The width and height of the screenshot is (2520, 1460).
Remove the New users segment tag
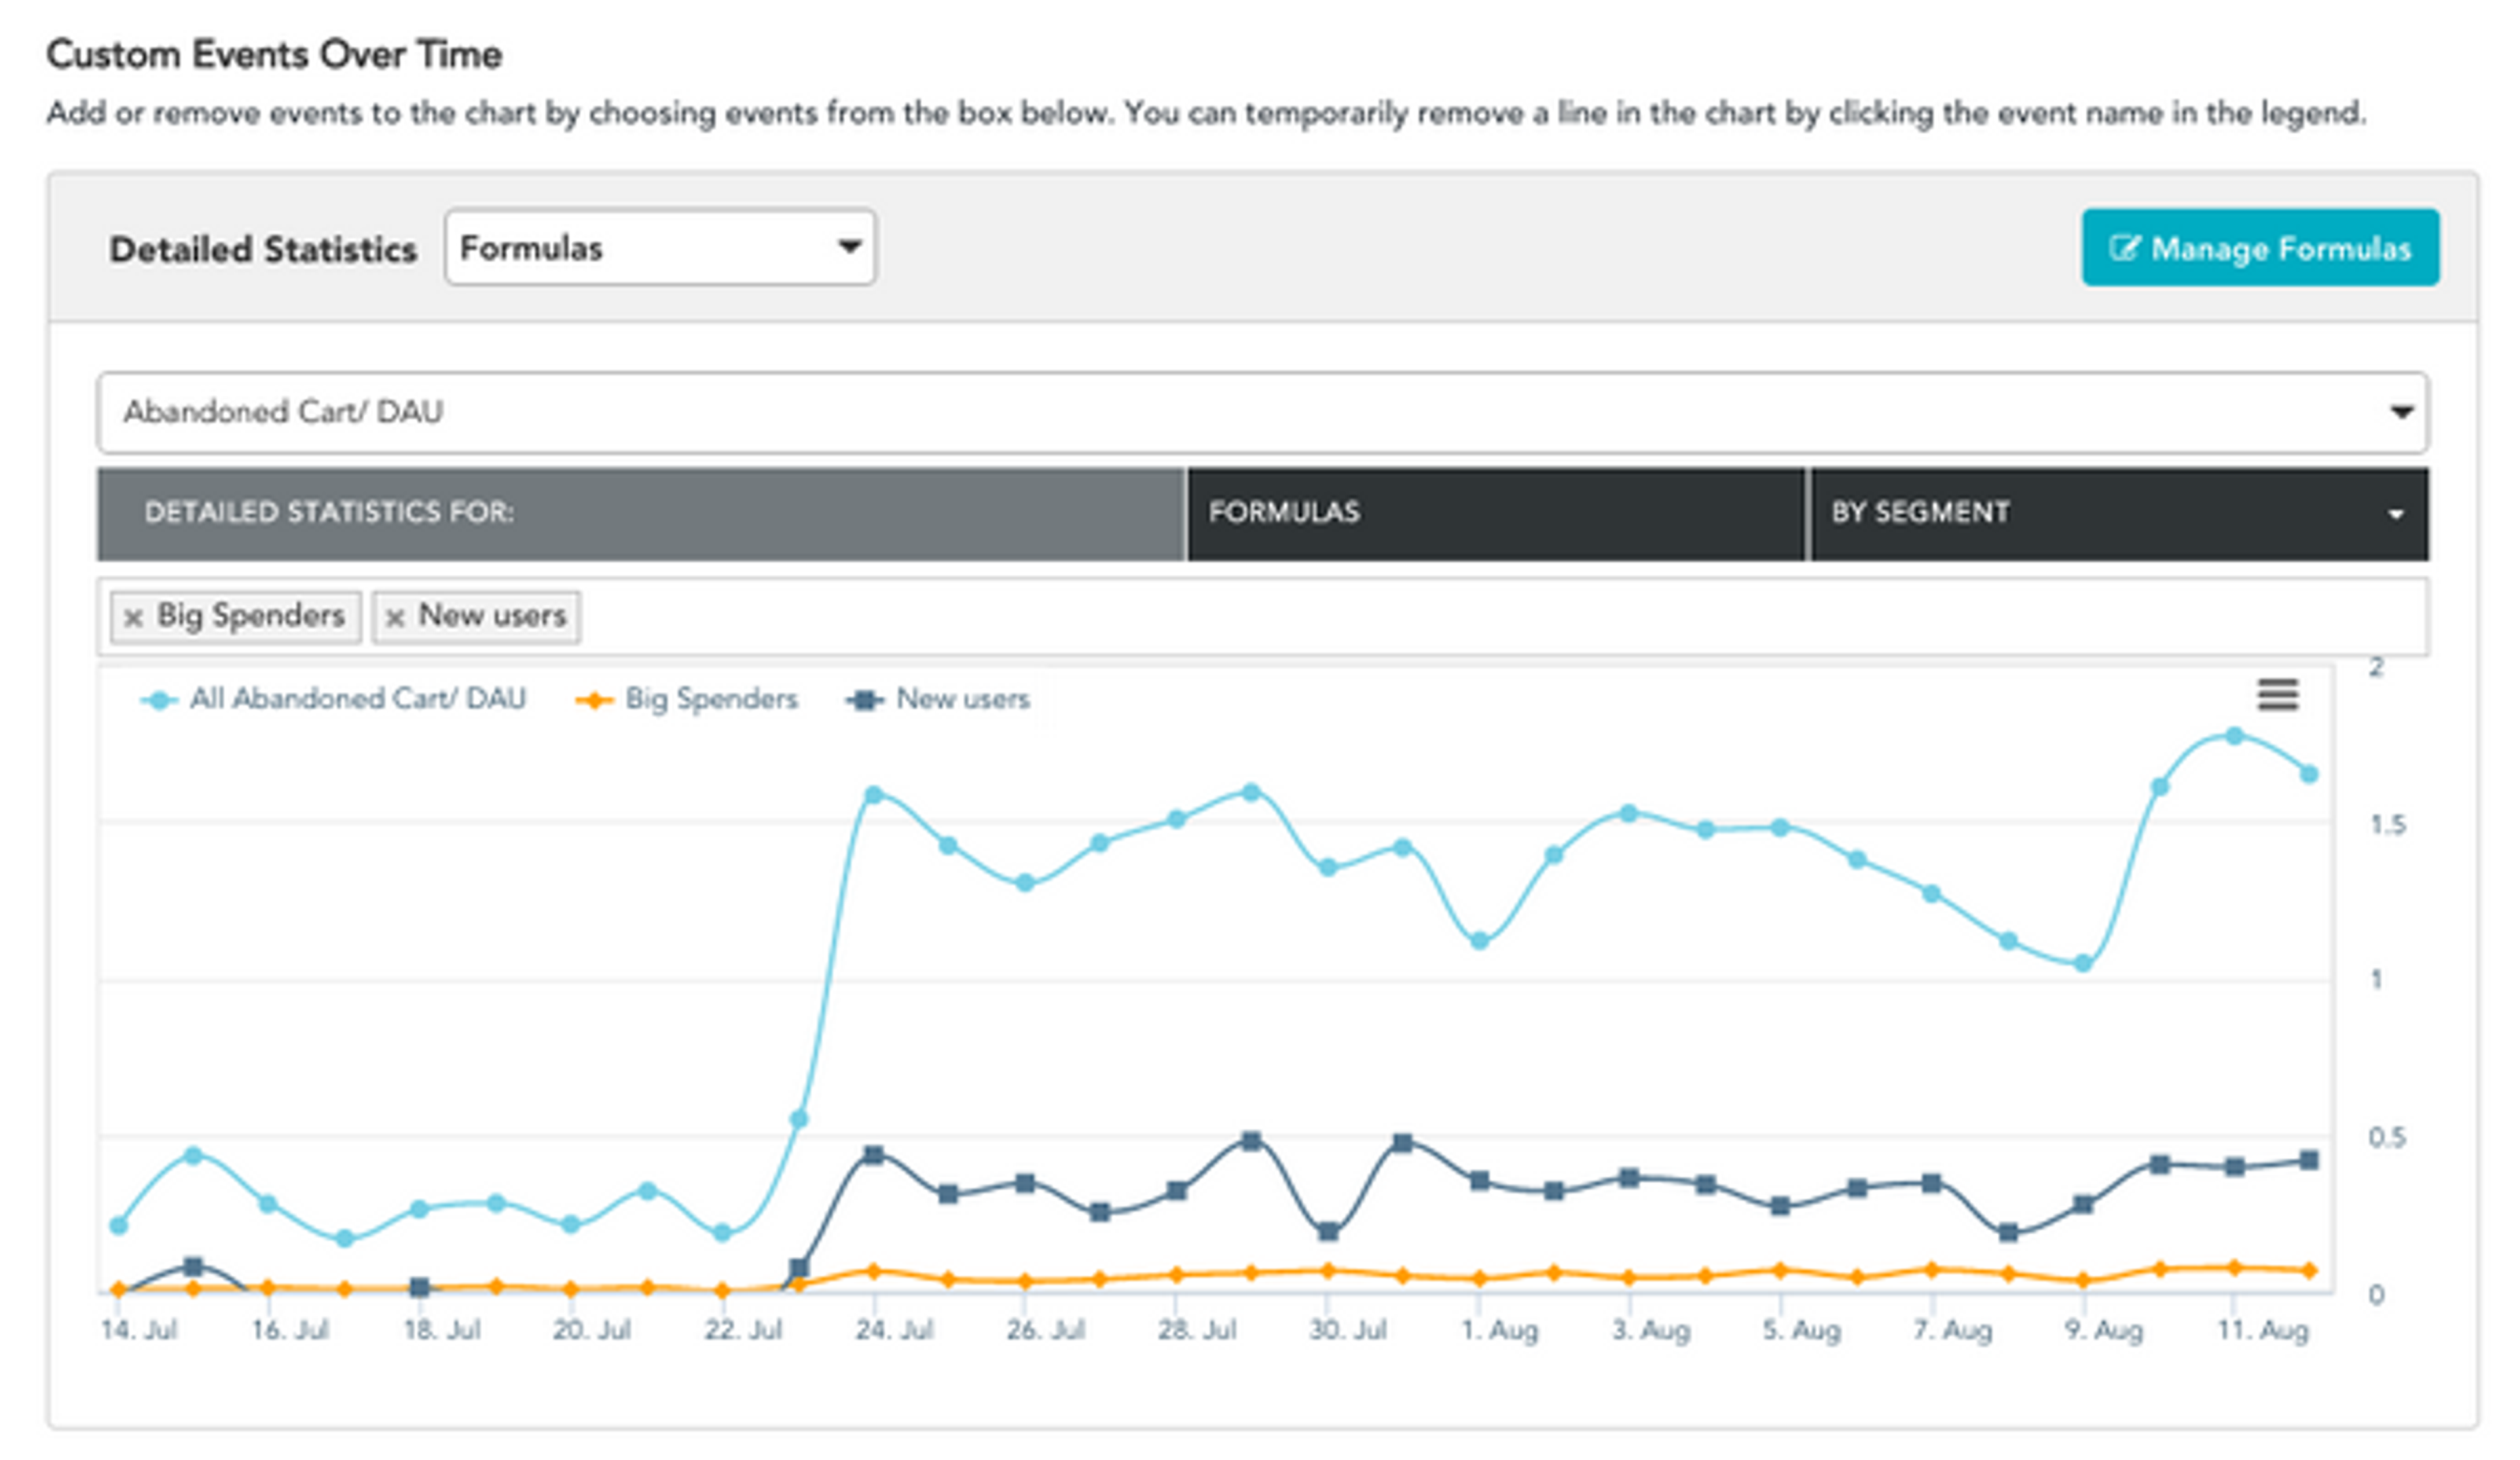pos(395,618)
